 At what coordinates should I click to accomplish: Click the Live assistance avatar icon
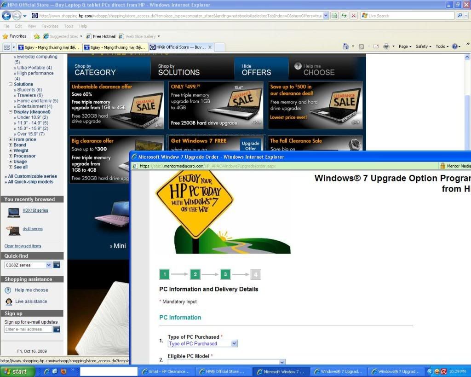point(8,302)
